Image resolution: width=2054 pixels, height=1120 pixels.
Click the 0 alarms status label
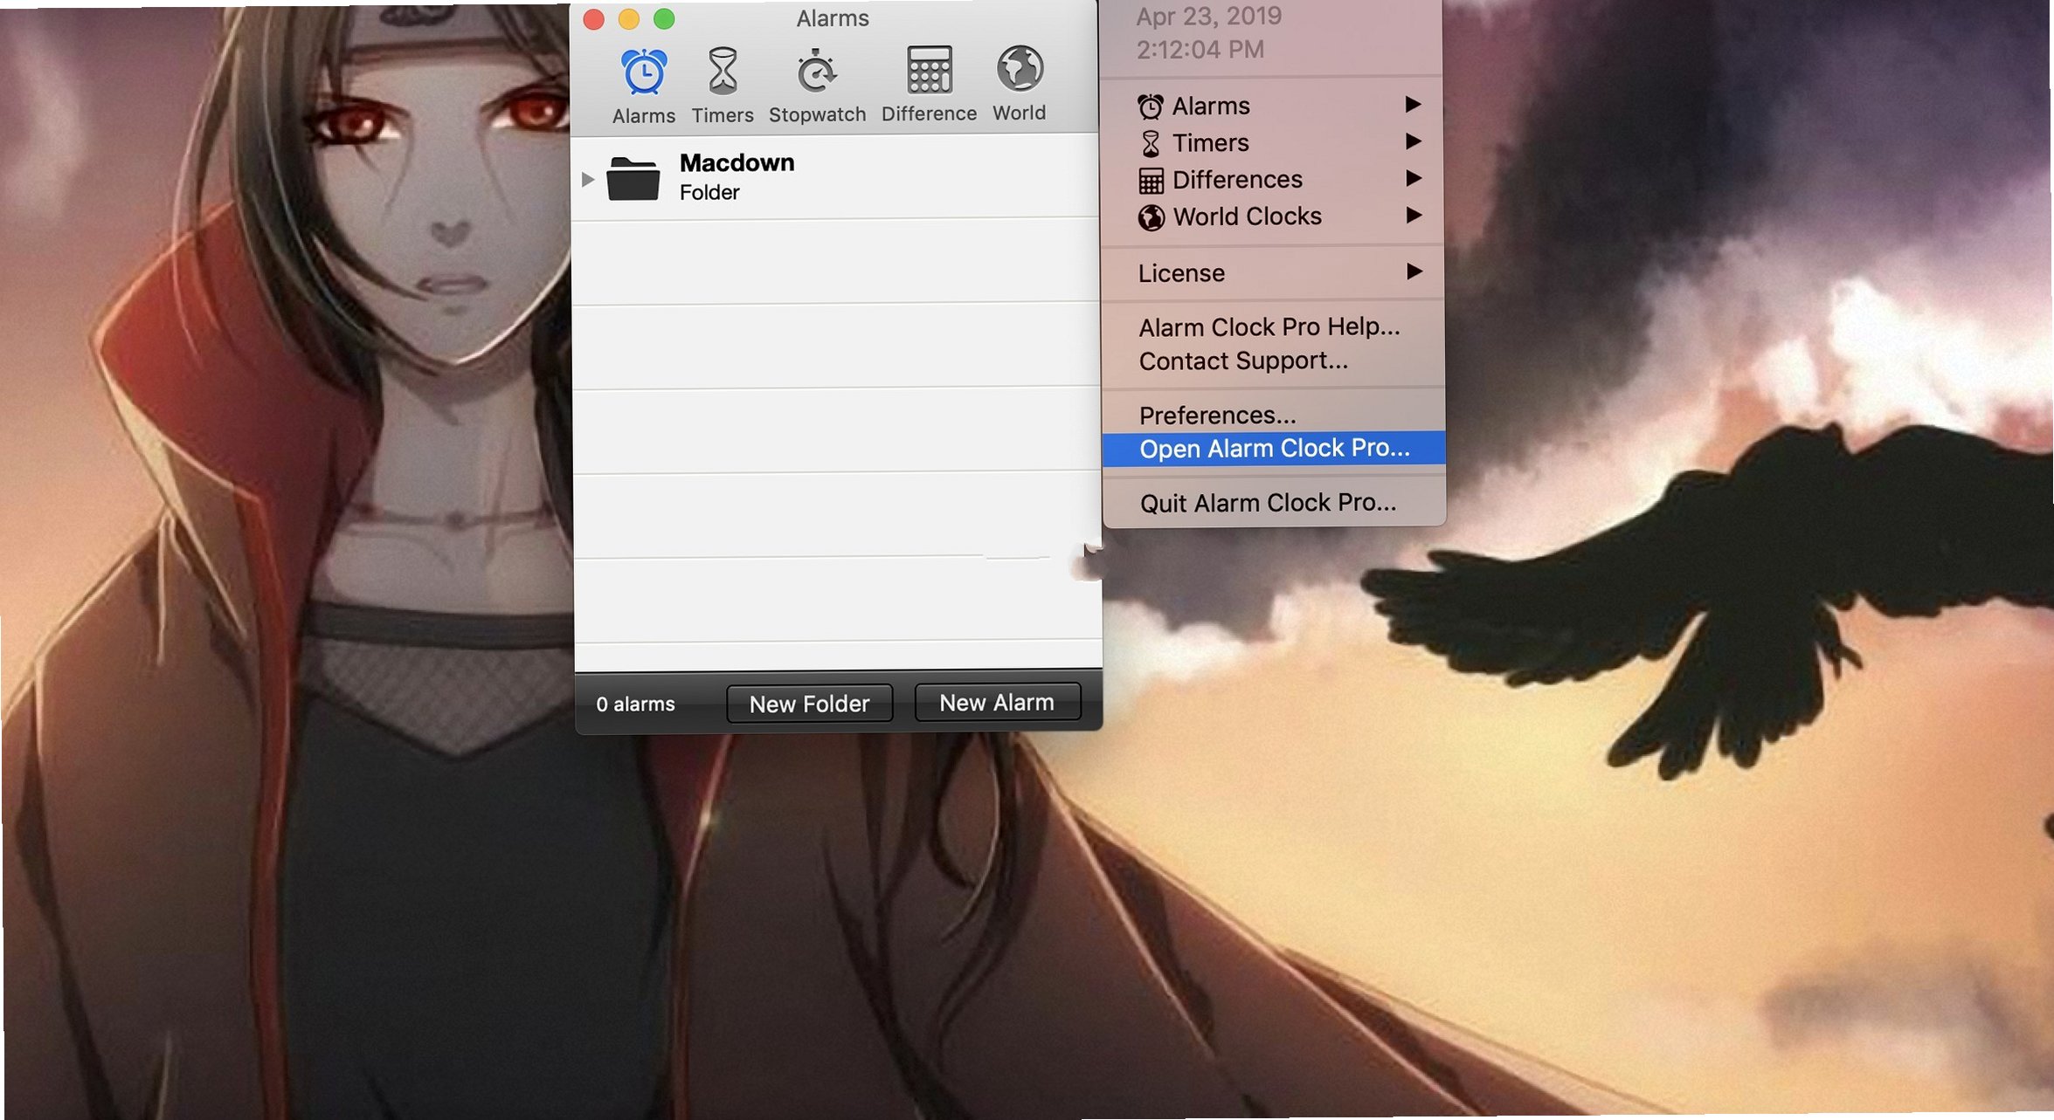click(635, 704)
